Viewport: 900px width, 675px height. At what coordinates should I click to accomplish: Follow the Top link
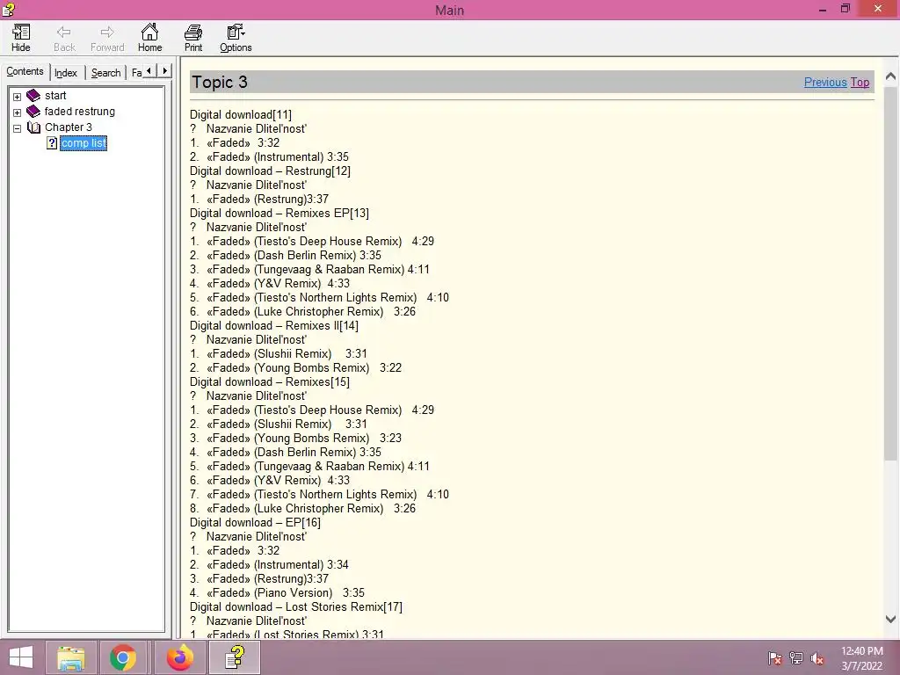tap(860, 82)
